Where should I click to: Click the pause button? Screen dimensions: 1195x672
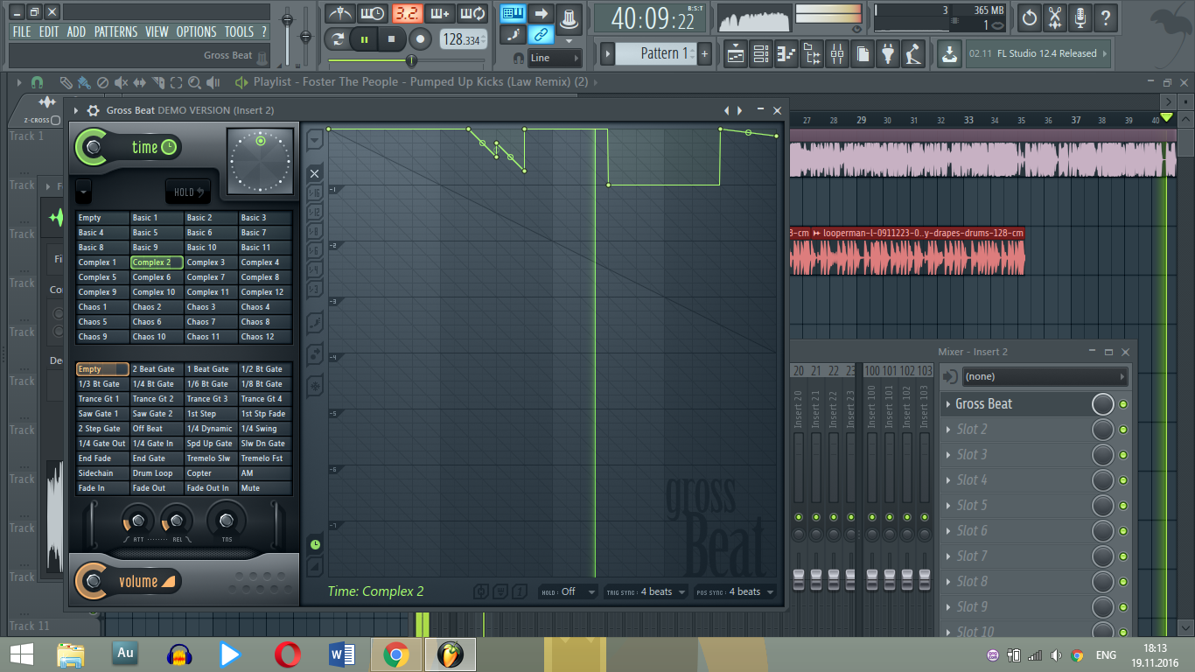(364, 38)
